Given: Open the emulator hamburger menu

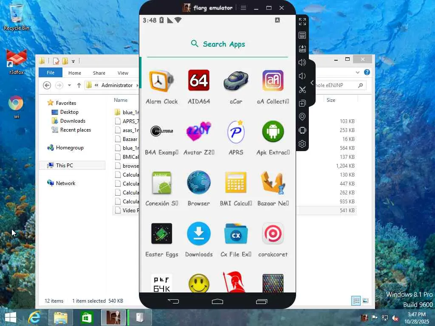Looking at the screenshot, I should pos(243,8).
